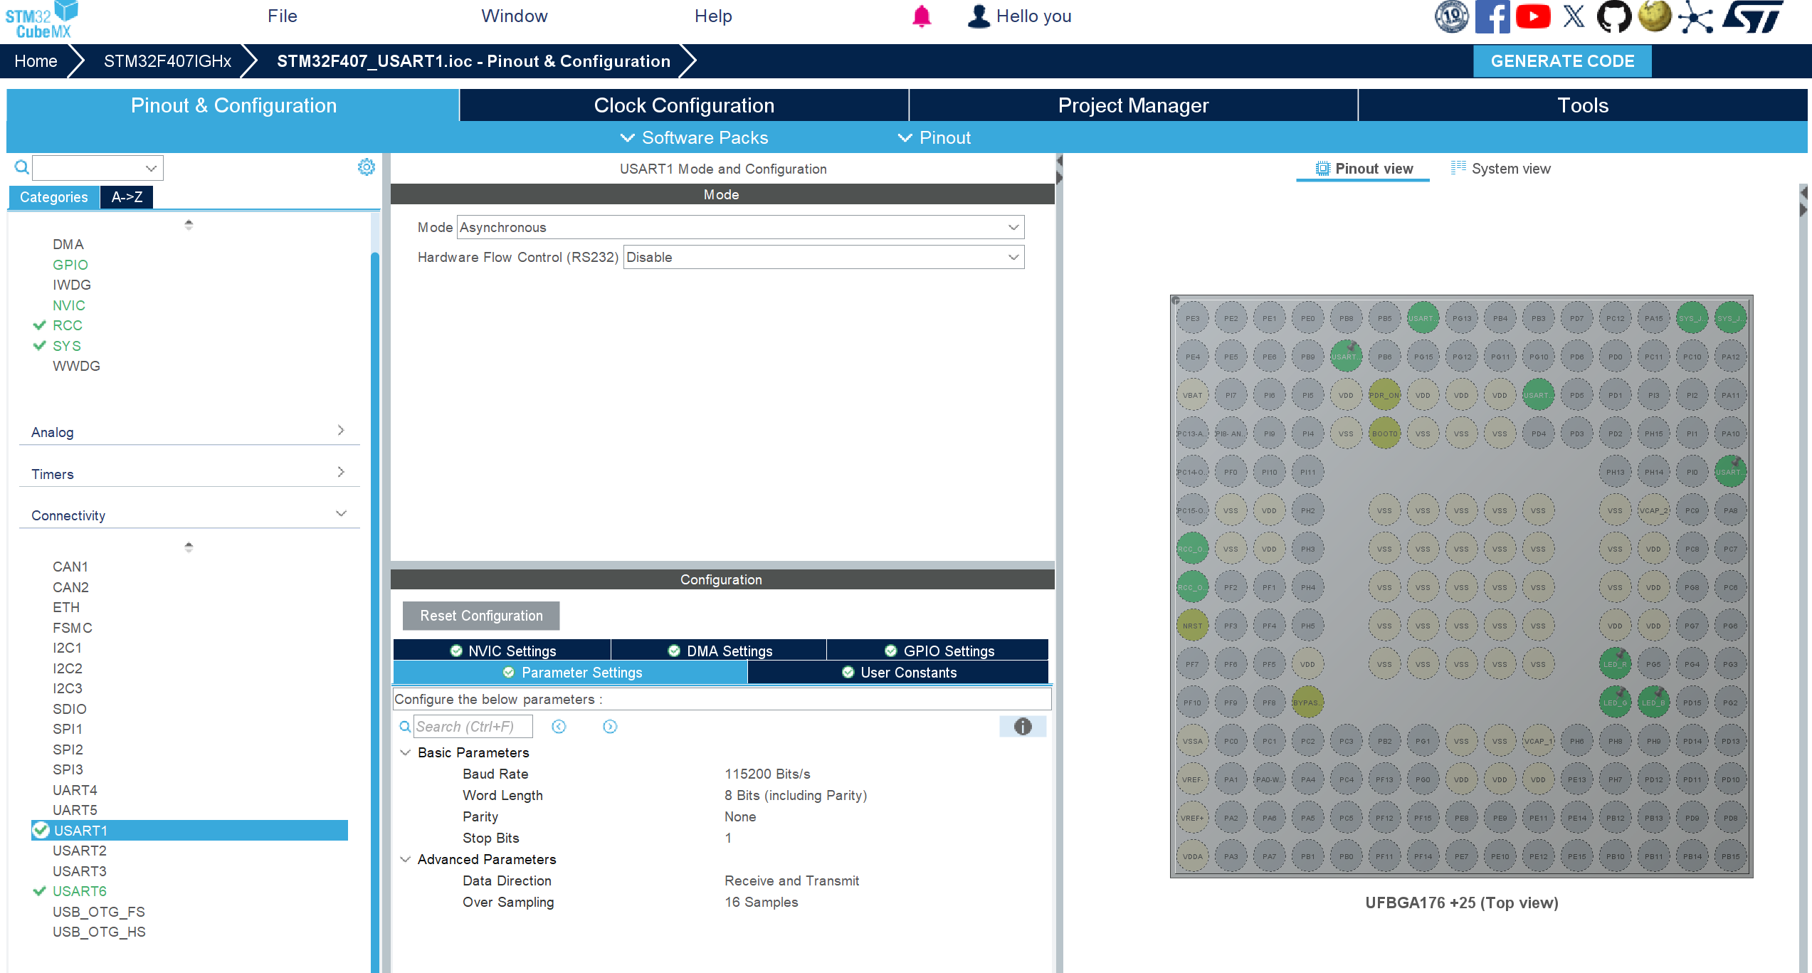Click the categories settings gear icon
1812x973 pixels.
(x=366, y=167)
